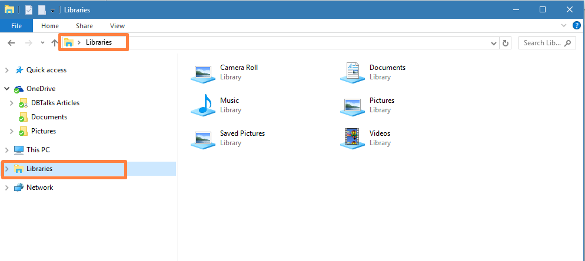Open the address bar history dropdown

coord(493,43)
